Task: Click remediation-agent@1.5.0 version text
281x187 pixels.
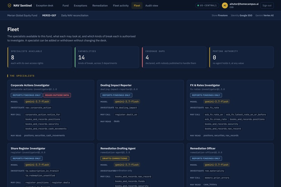Action: (115, 153)
